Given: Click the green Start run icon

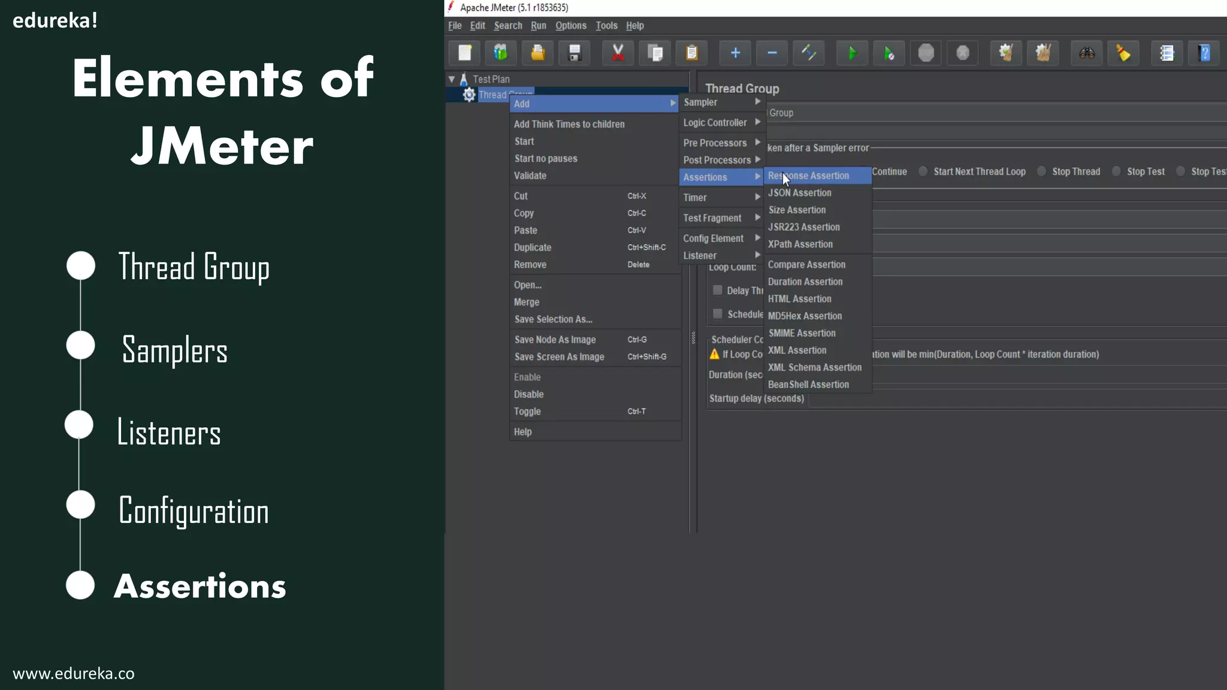Looking at the screenshot, I should pos(853,53).
